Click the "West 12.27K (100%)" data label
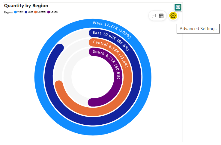 tap(112, 29)
